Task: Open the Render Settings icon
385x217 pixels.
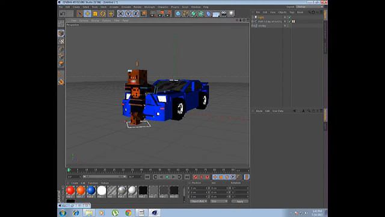Action: pos(168,14)
